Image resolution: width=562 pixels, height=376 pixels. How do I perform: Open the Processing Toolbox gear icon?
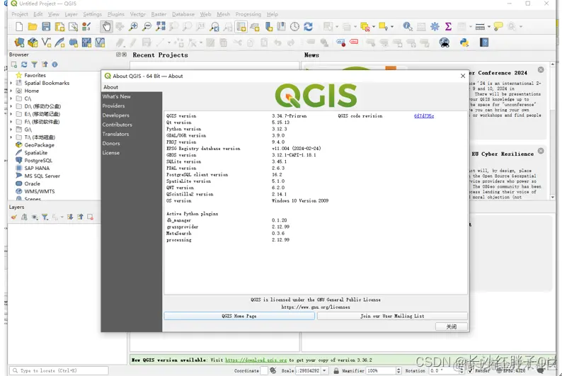435,26
